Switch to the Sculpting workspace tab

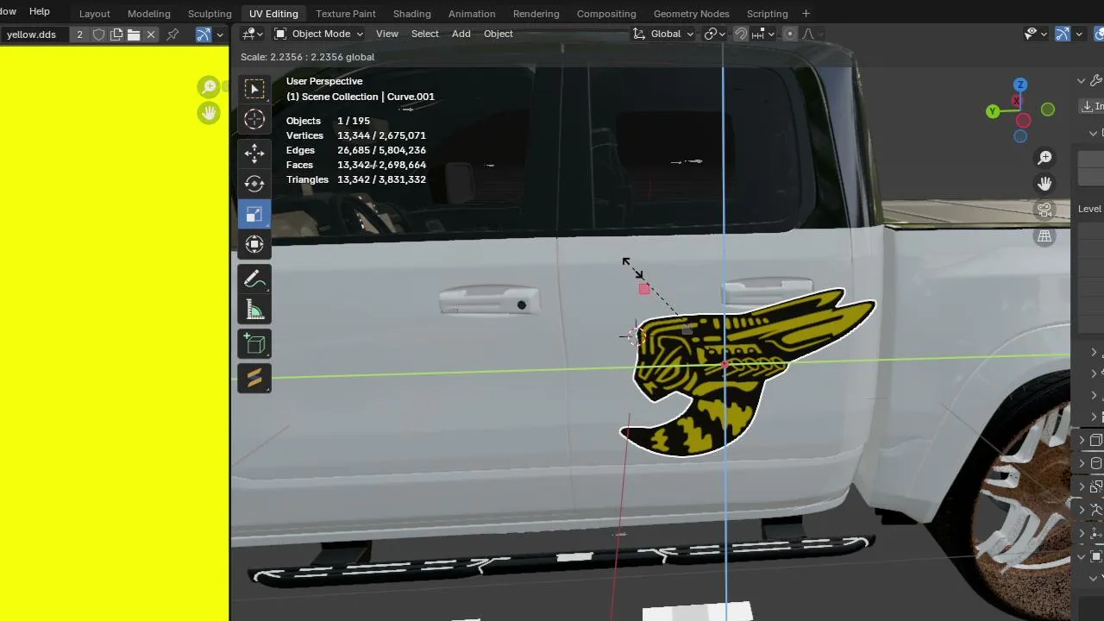(x=210, y=14)
